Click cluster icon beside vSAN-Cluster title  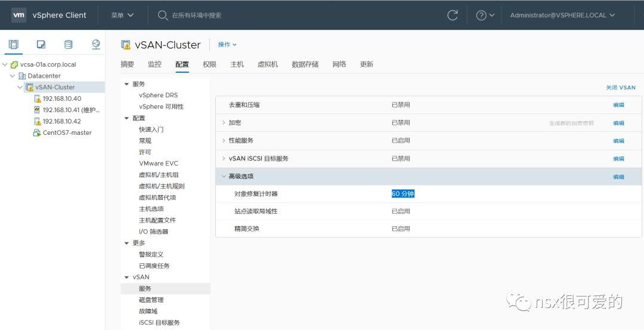pyautogui.click(x=126, y=45)
